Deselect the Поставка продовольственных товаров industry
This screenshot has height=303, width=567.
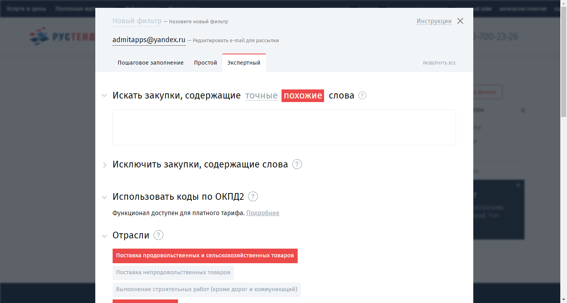click(x=205, y=256)
